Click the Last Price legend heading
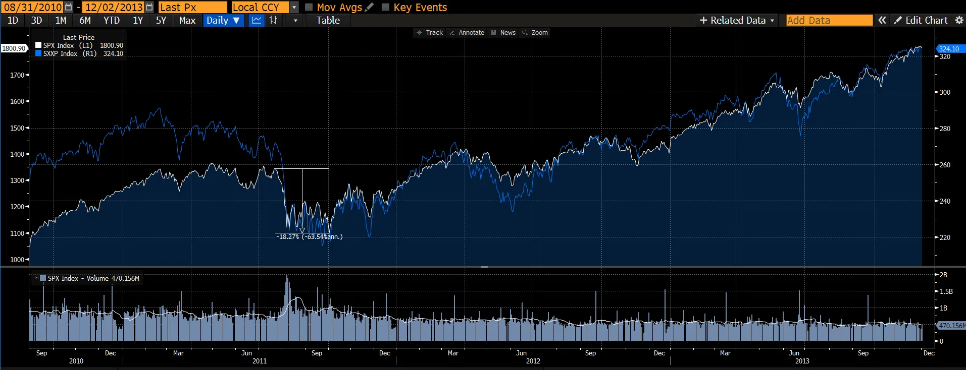Image resolution: width=966 pixels, height=370 pixels. (x=79, y=37)
